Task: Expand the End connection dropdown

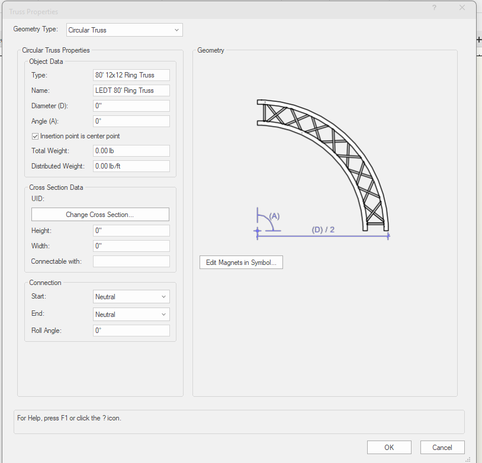Action: coord(131,315)
